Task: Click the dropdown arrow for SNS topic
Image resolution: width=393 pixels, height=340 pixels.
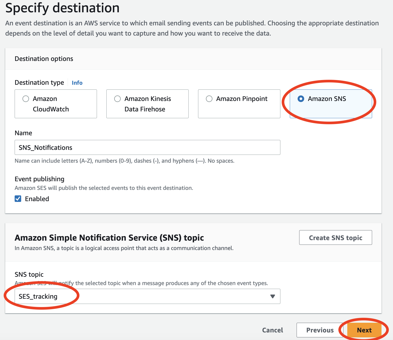Action: click(x=273, y=296)
